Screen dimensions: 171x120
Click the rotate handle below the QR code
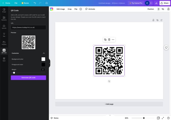[x=109, y=81]
